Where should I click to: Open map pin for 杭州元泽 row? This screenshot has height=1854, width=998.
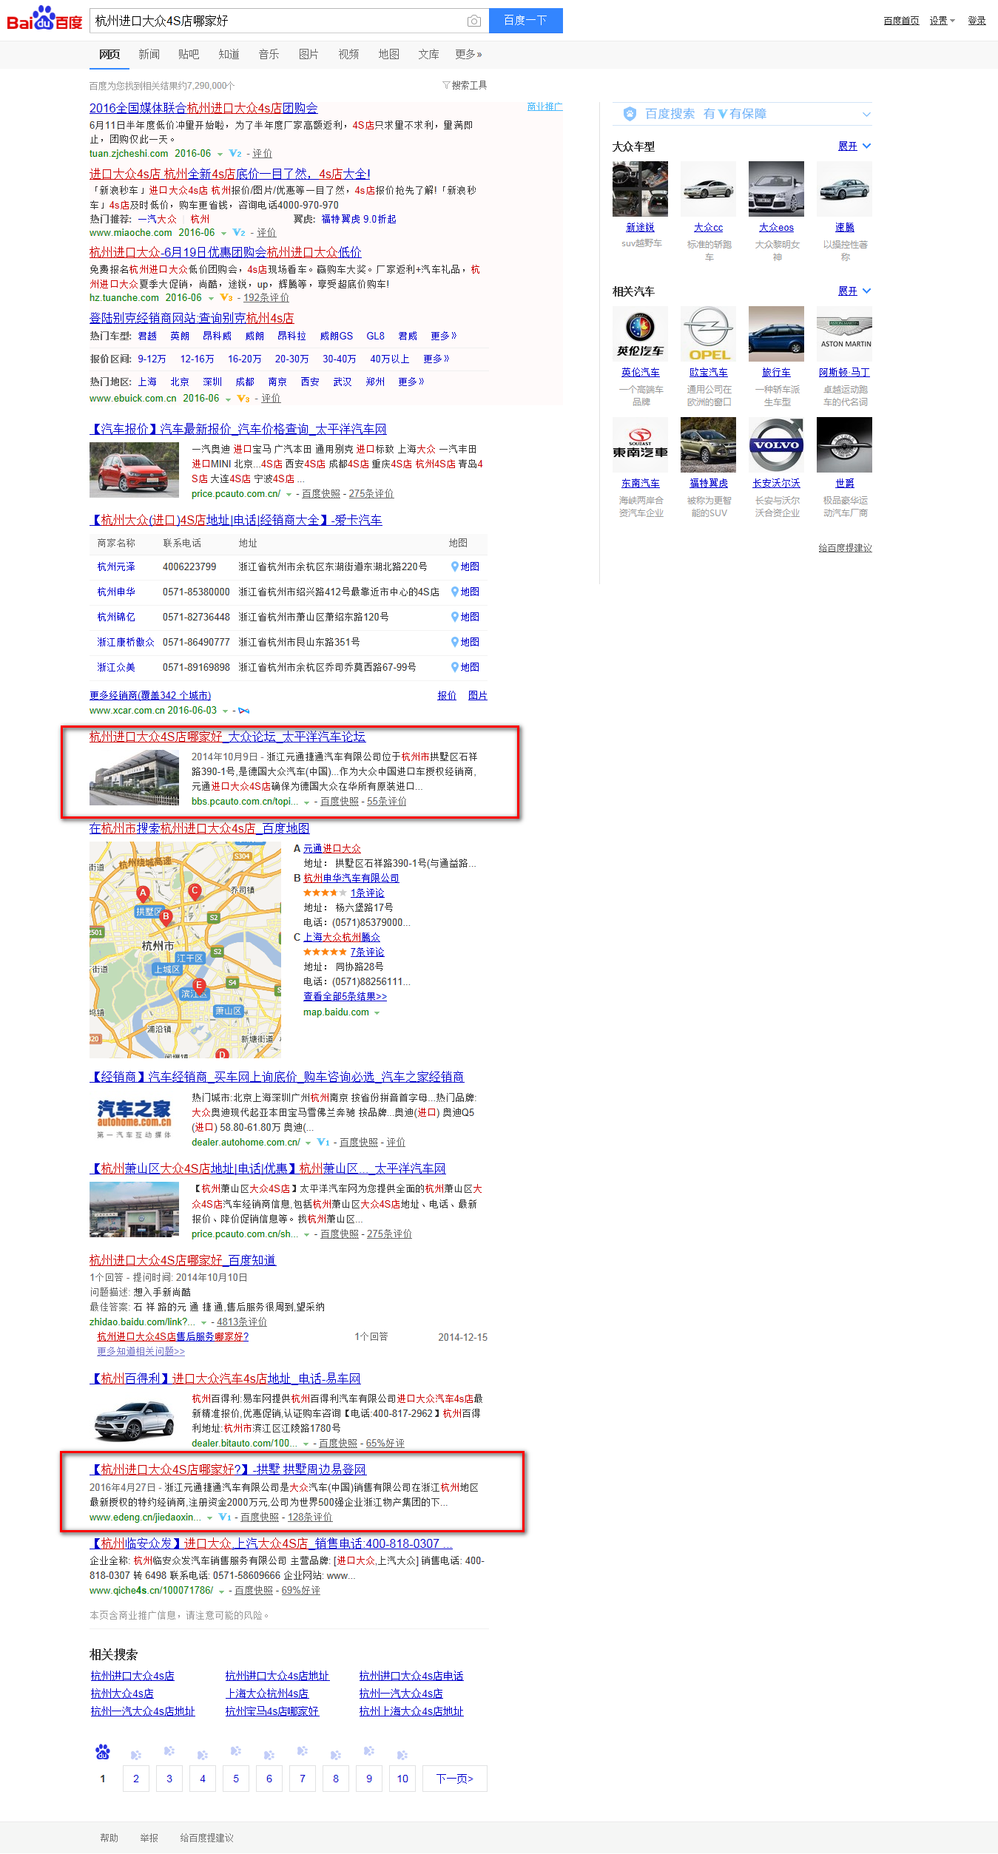(x=455, y=566)
